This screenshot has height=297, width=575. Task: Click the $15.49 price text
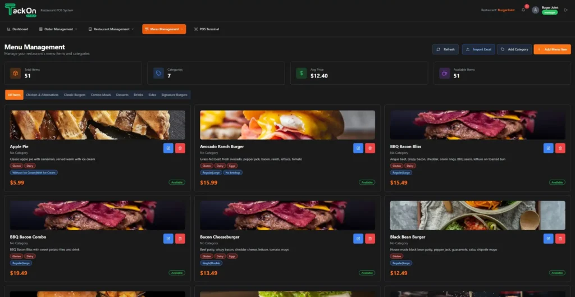[399, 182]
